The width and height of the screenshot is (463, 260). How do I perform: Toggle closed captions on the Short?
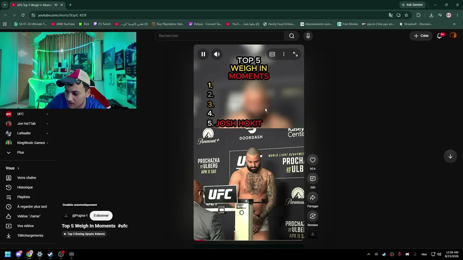click(x=272, y=54)
